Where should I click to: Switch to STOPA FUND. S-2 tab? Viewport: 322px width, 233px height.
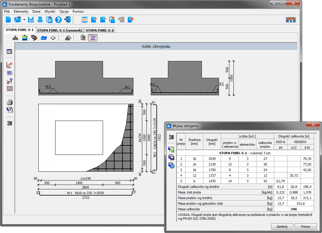(x=99, y=30)
